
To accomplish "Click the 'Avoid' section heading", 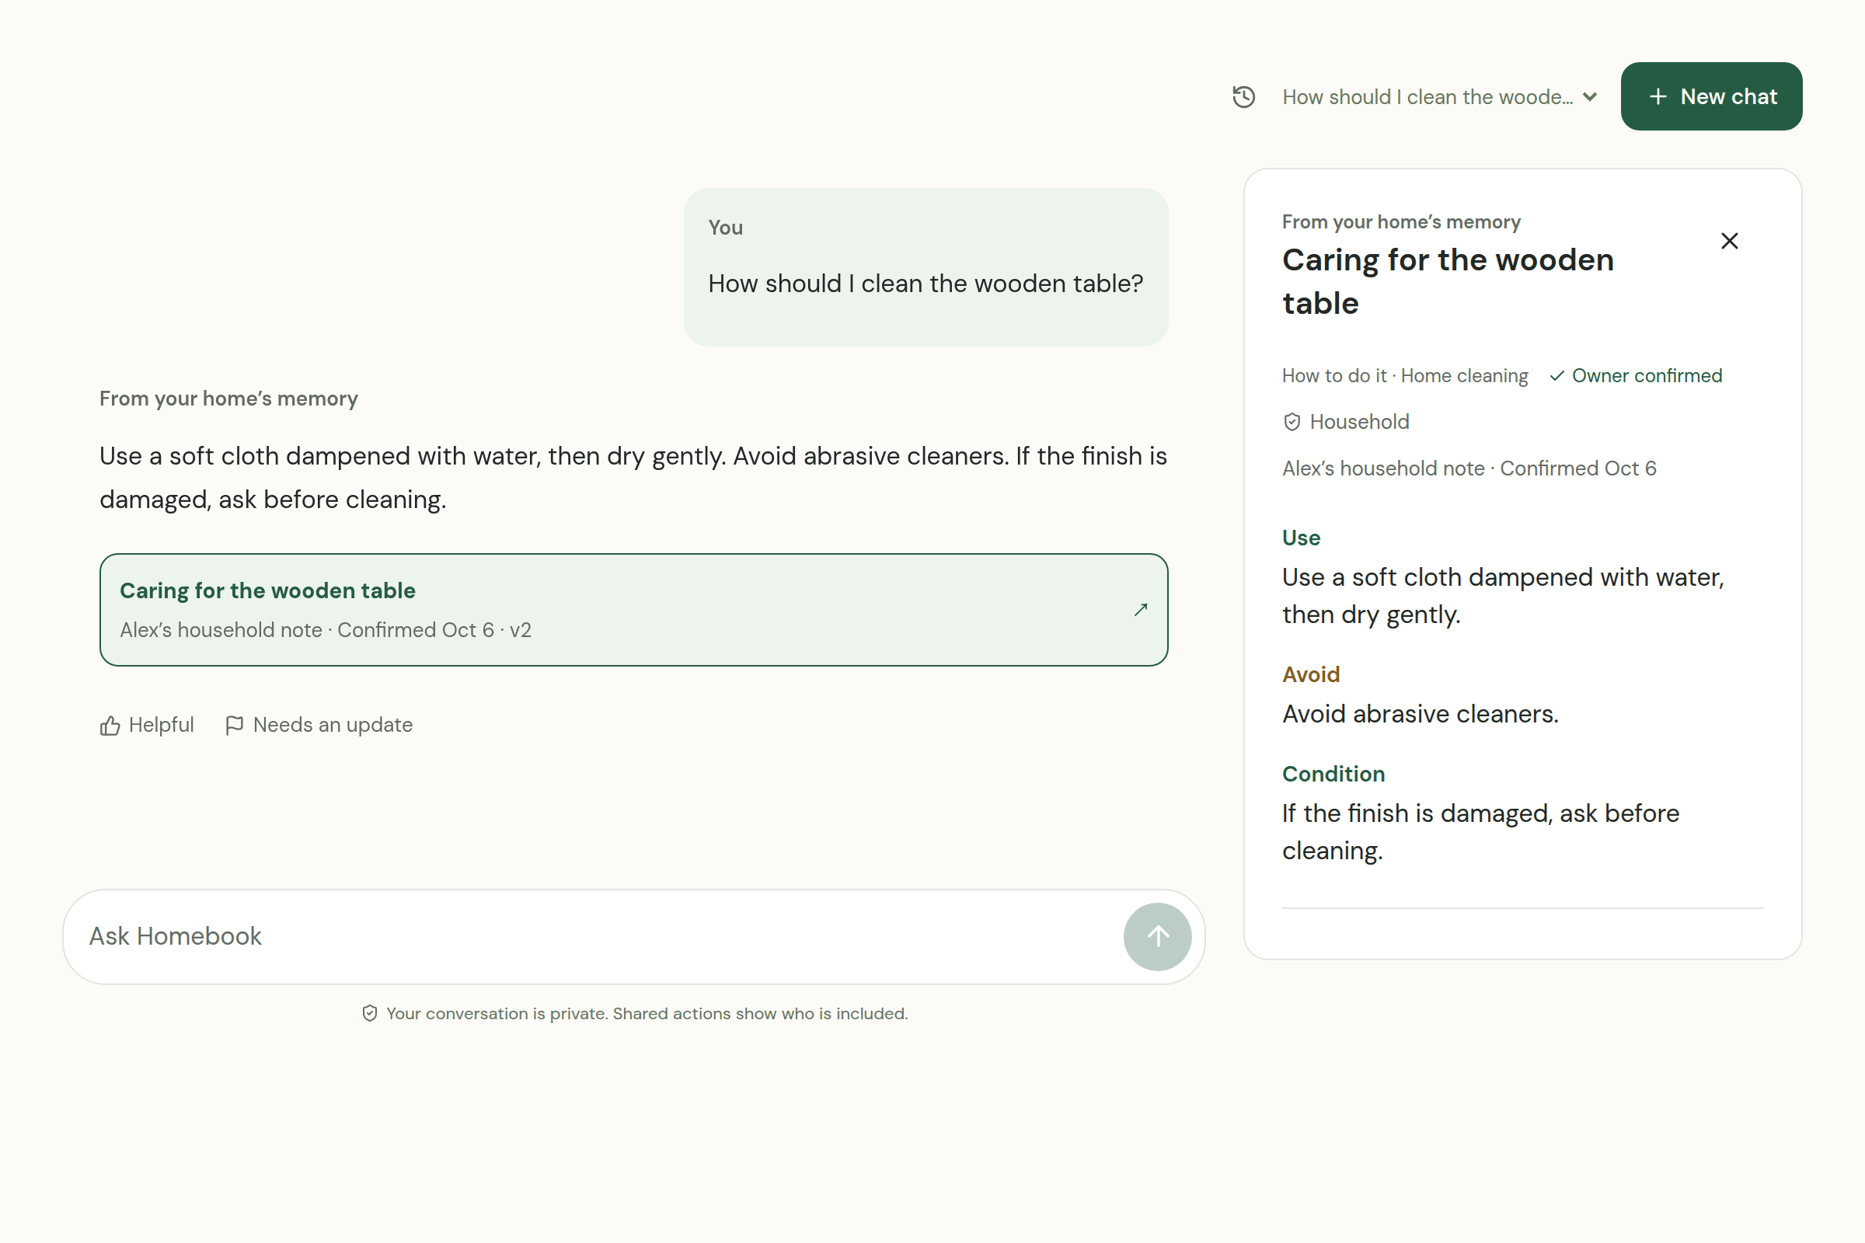I will [1311, 674].
